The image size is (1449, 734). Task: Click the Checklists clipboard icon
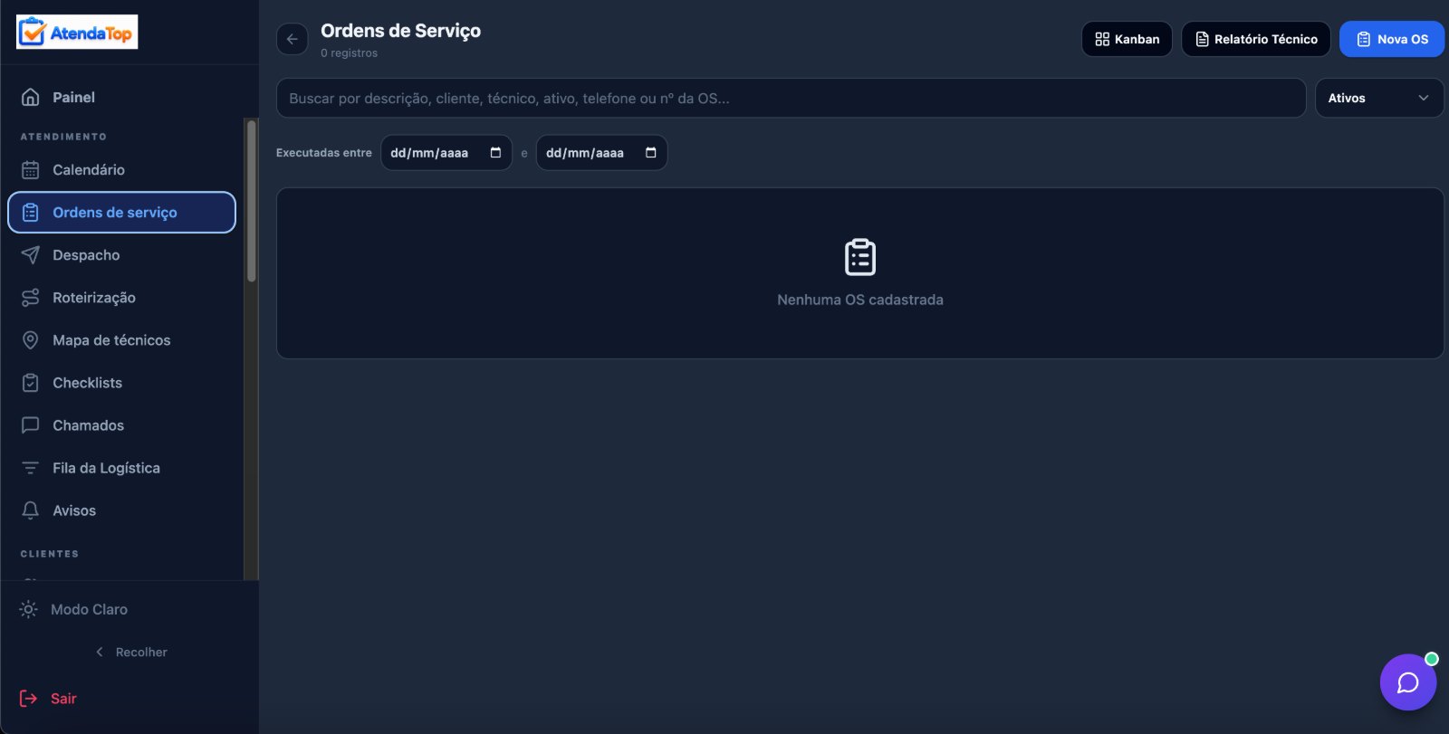pyautogui.click(x=30, y=383)
